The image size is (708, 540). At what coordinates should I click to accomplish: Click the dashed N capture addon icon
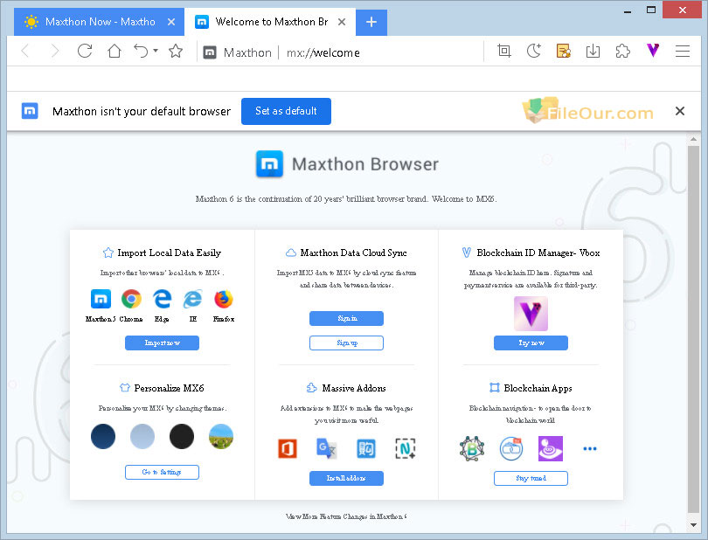(405, 449)
